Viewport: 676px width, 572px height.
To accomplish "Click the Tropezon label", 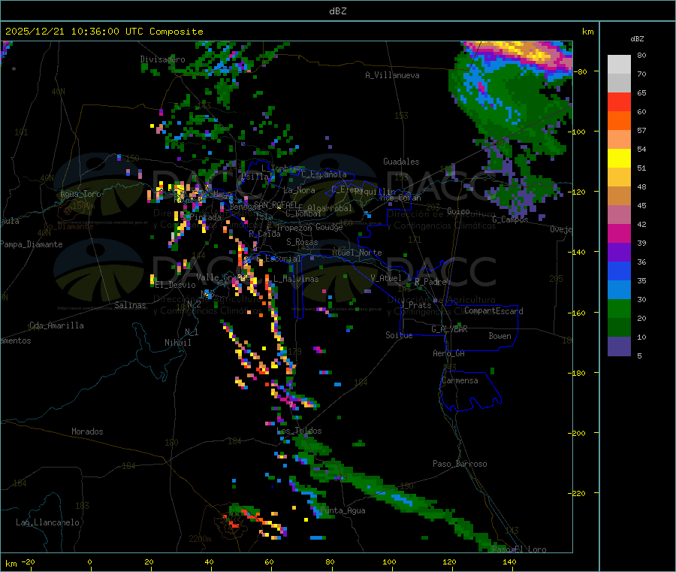I will 294,228.
